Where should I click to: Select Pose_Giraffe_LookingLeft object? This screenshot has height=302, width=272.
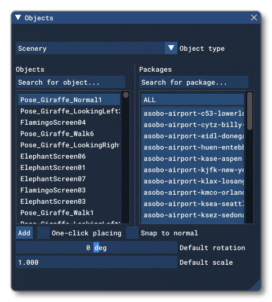pyautogui.click(x=69, y=111)
